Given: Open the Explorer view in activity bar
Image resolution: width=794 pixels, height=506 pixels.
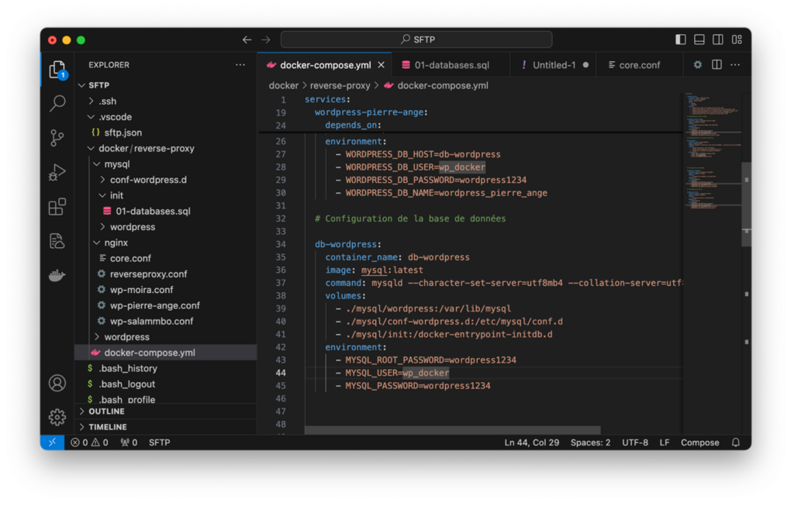Looking at the screenshot, I should [x=57, y=70].
